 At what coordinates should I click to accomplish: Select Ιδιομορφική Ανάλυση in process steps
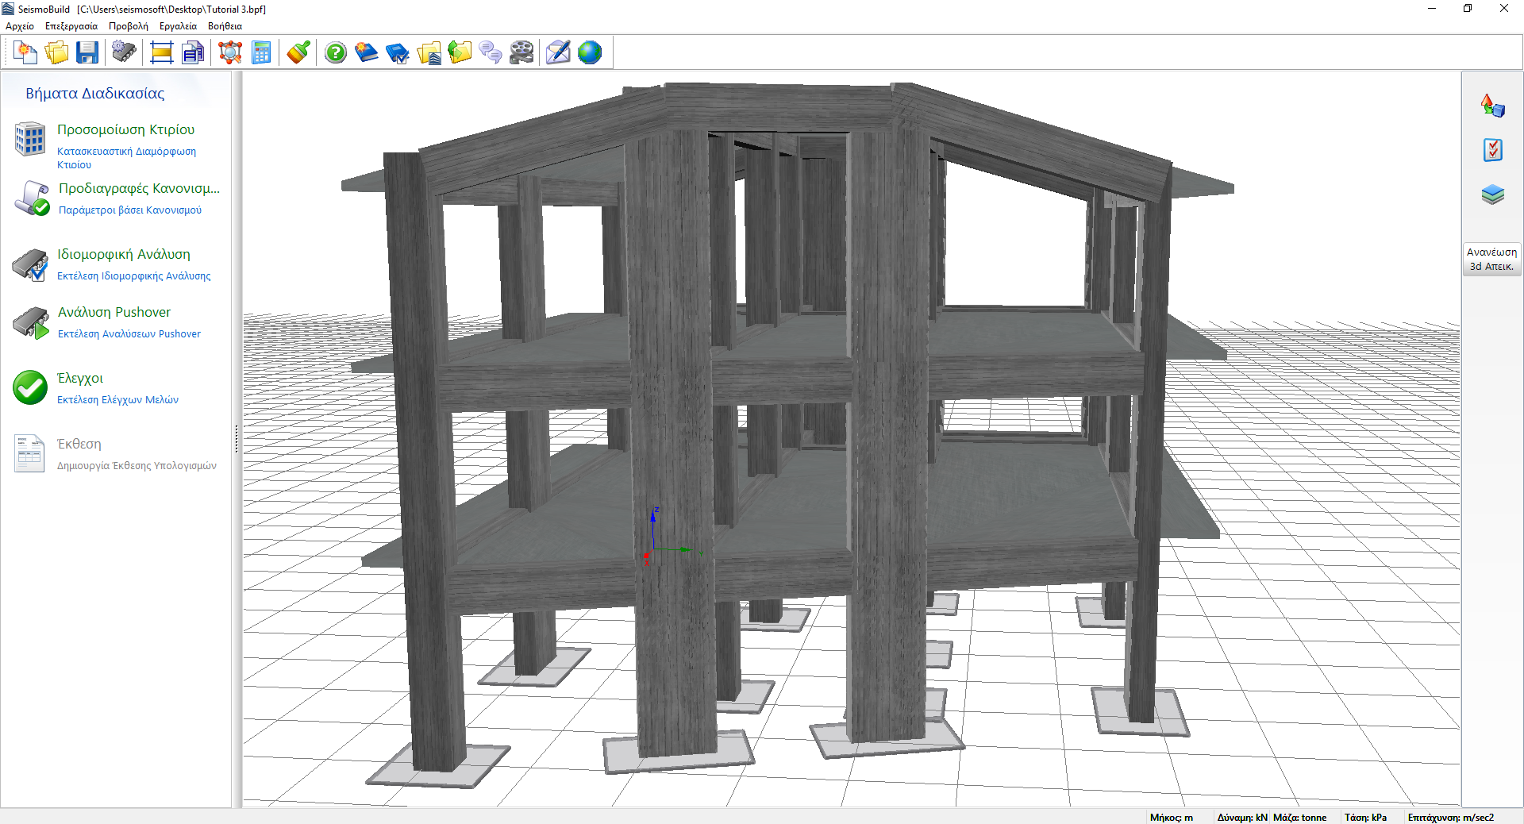123,254
